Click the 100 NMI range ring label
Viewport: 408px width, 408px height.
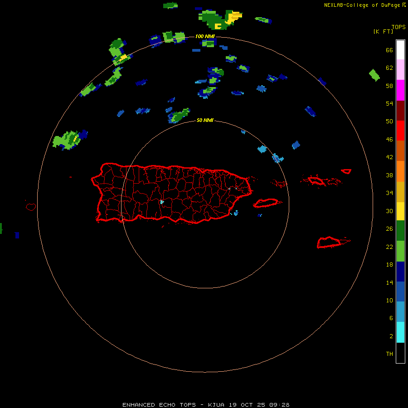(205, 36)
